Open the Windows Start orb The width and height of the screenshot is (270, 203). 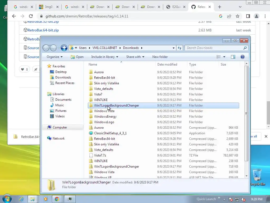(7, 199)
